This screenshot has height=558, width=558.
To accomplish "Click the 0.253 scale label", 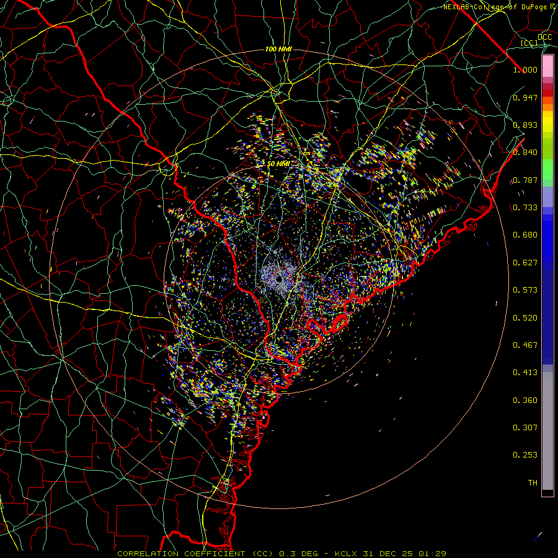I will 525,455.
